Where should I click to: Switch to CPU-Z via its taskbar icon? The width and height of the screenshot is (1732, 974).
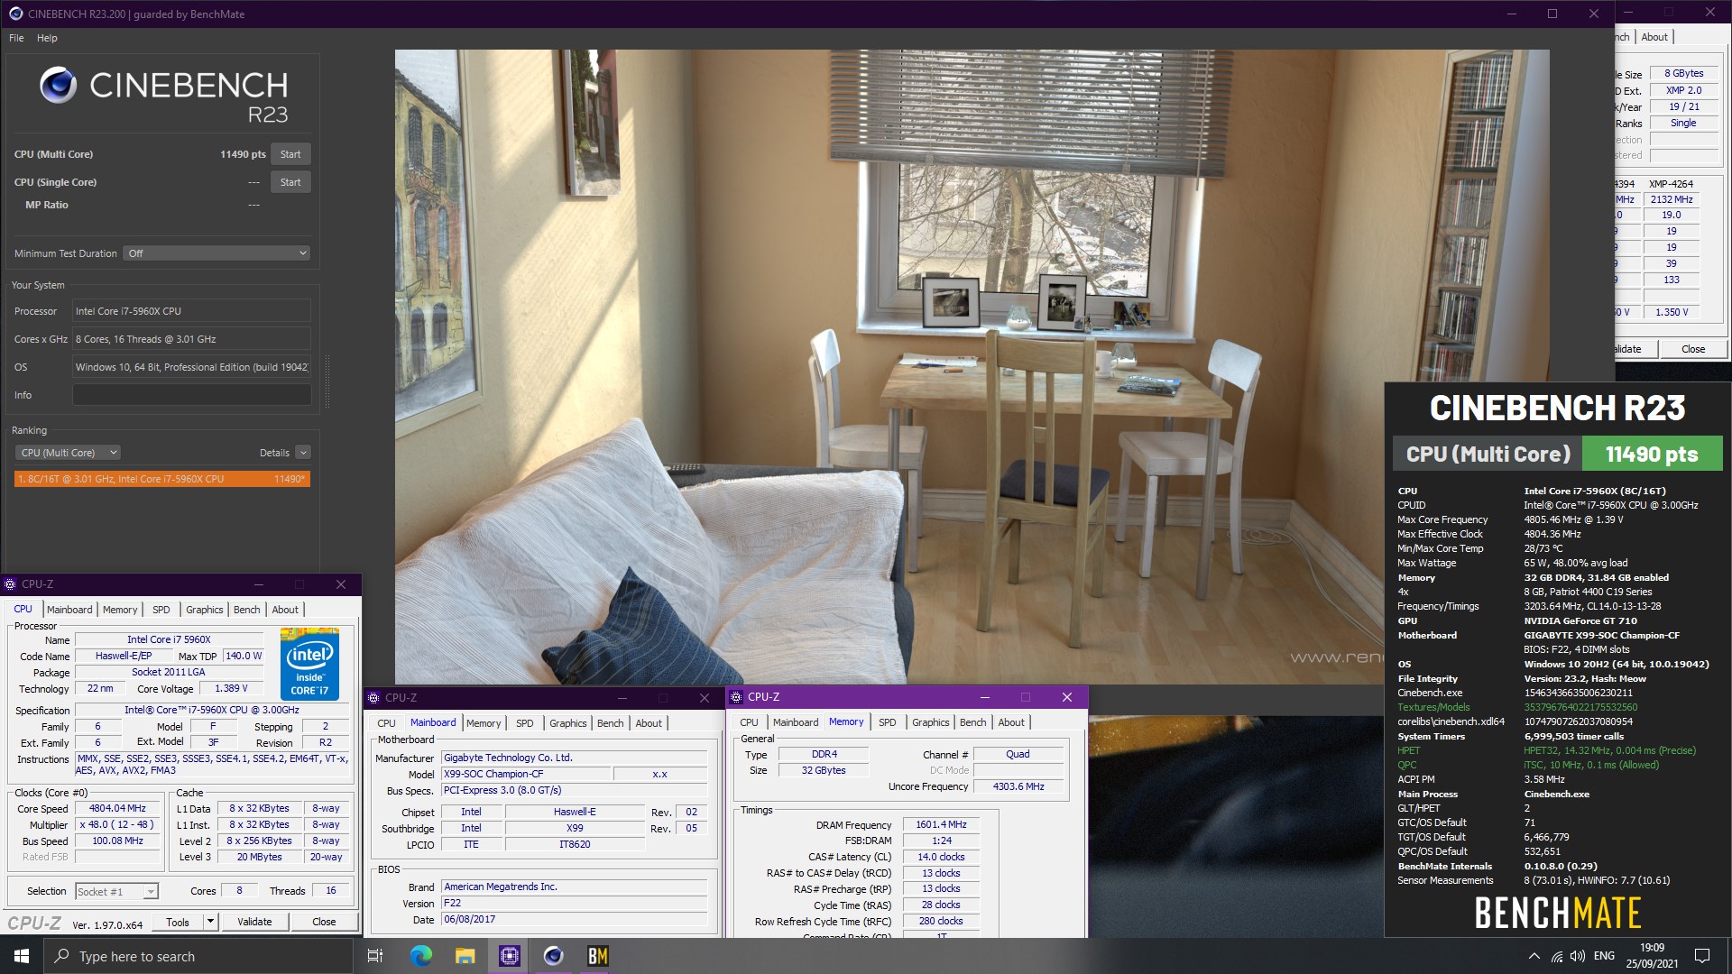509,956
